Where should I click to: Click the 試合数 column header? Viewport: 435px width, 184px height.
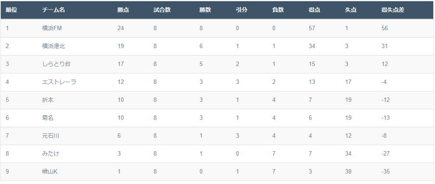162,10
